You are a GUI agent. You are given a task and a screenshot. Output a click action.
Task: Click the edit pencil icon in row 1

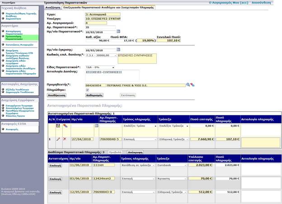tap(58, 139)
